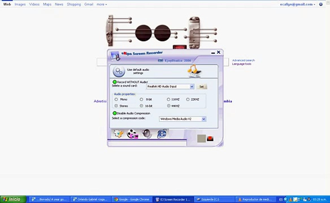
Task: Toggle Disable Audio Compression green indicator
Action: (114, 113)
